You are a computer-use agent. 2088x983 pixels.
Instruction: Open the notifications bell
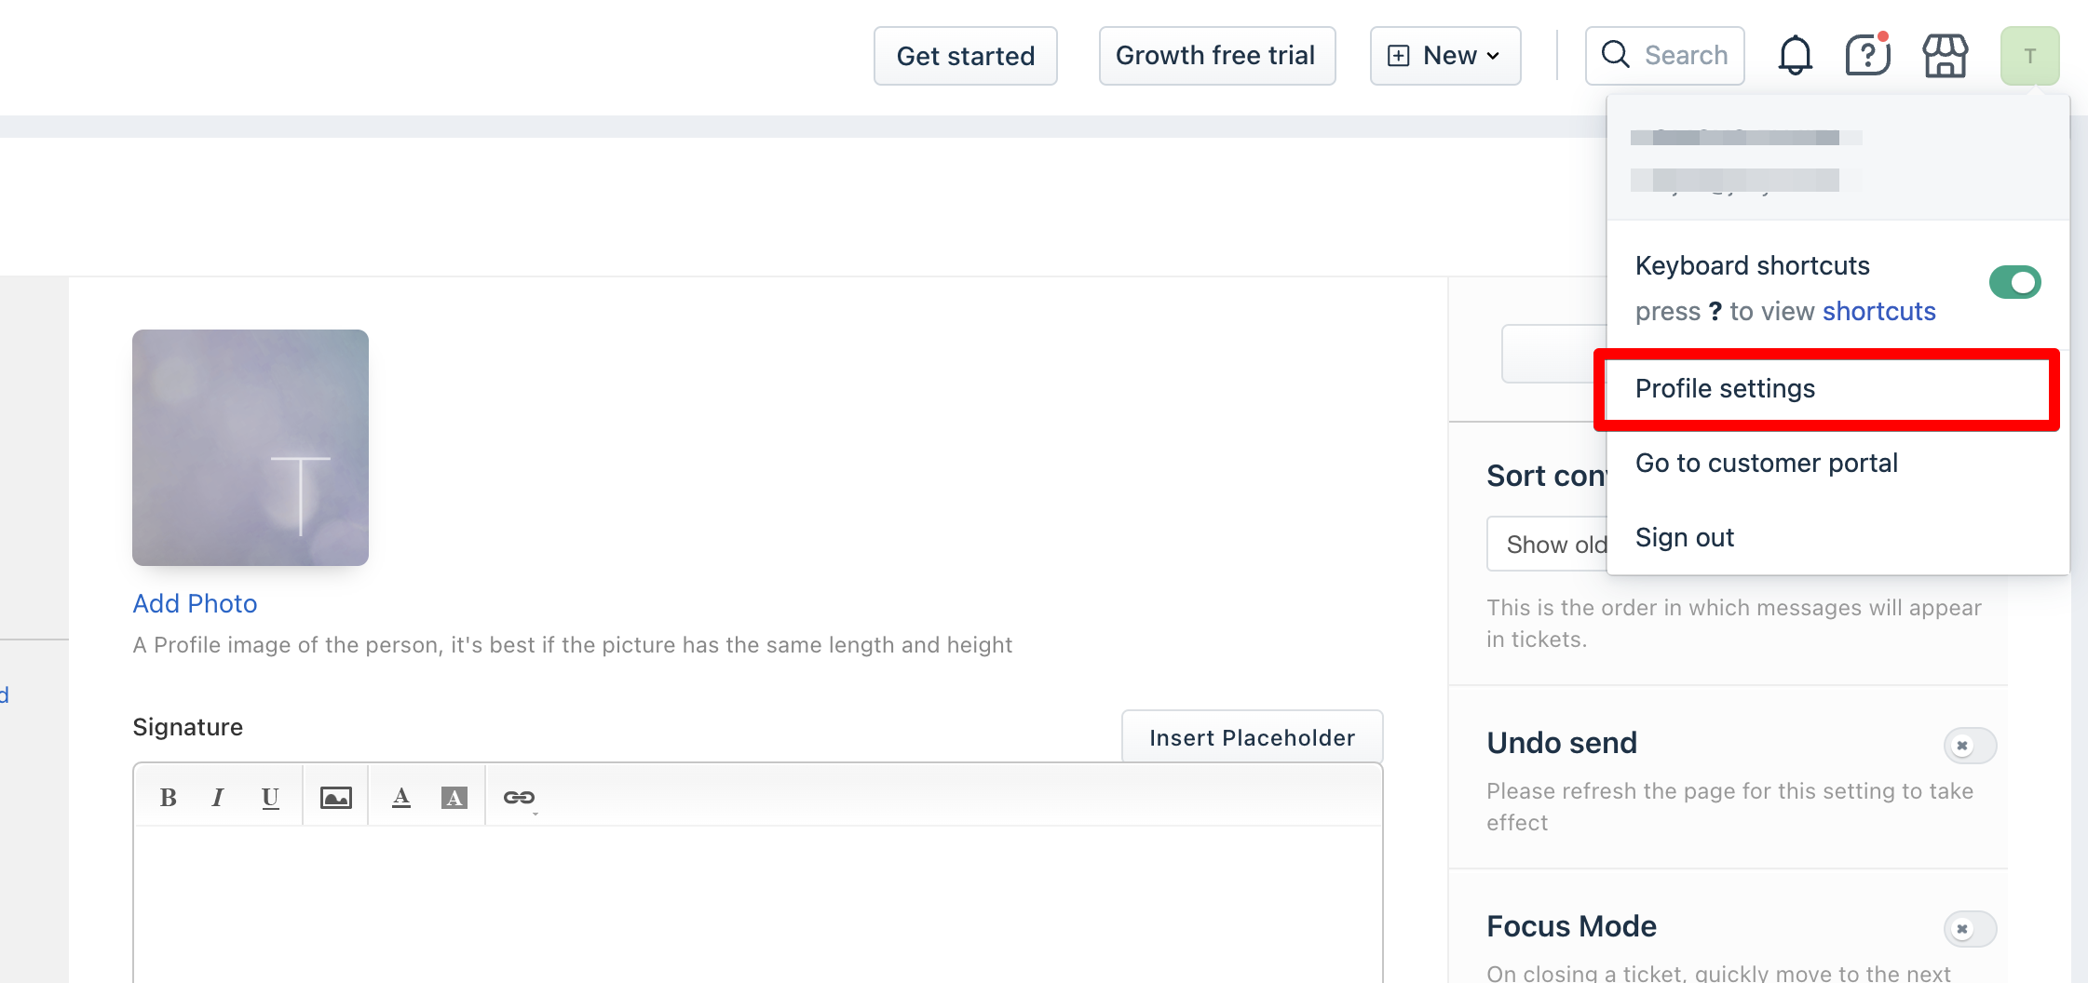1795,56
